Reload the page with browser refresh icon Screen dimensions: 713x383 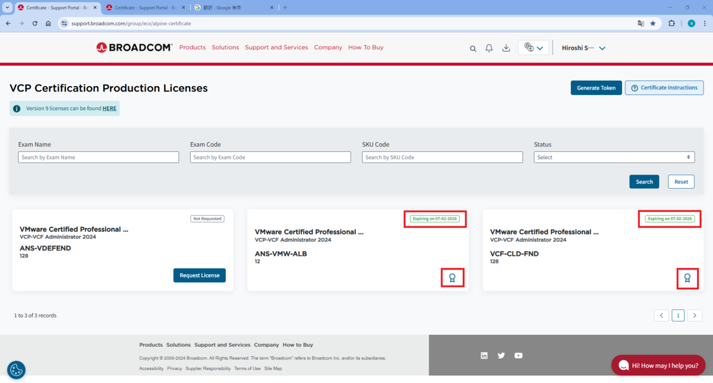35,23
